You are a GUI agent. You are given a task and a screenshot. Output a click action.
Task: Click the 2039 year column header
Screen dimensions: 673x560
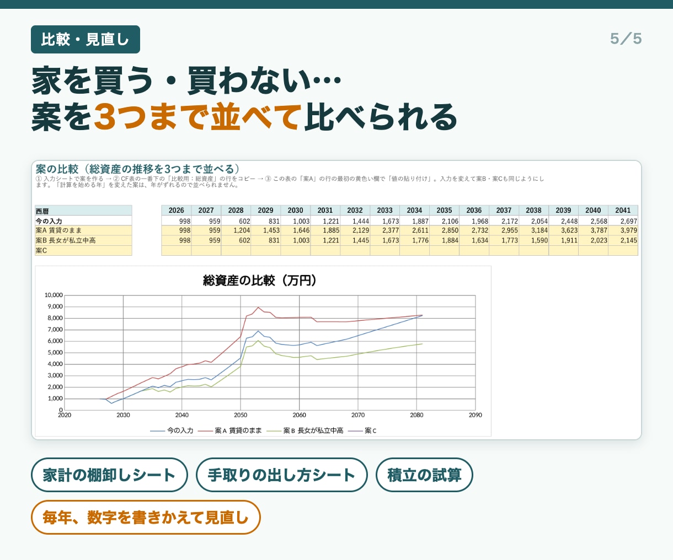click(564, 211)
